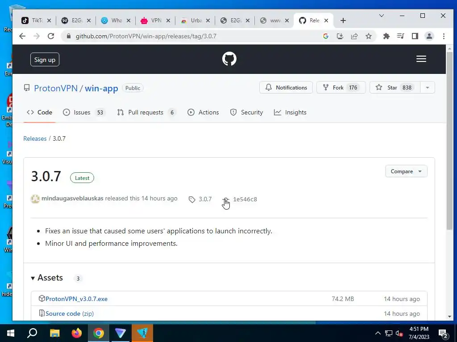Image resolution: width=457 pixels, height=342 pixels.
Task: Click the muted volume tray icon
Action: coord(399,333)
